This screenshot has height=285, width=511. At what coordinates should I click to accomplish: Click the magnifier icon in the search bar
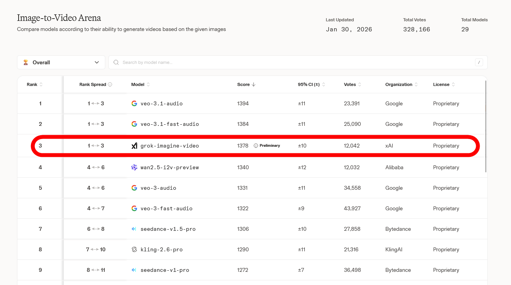click(x=116, y=62)
